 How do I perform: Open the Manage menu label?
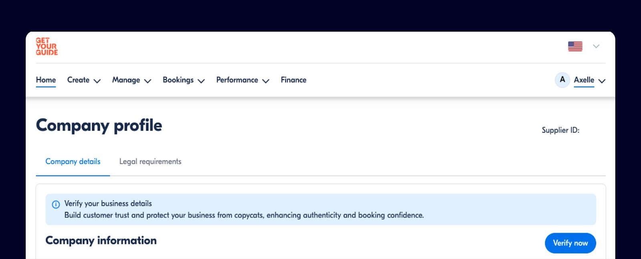(126, 80)
